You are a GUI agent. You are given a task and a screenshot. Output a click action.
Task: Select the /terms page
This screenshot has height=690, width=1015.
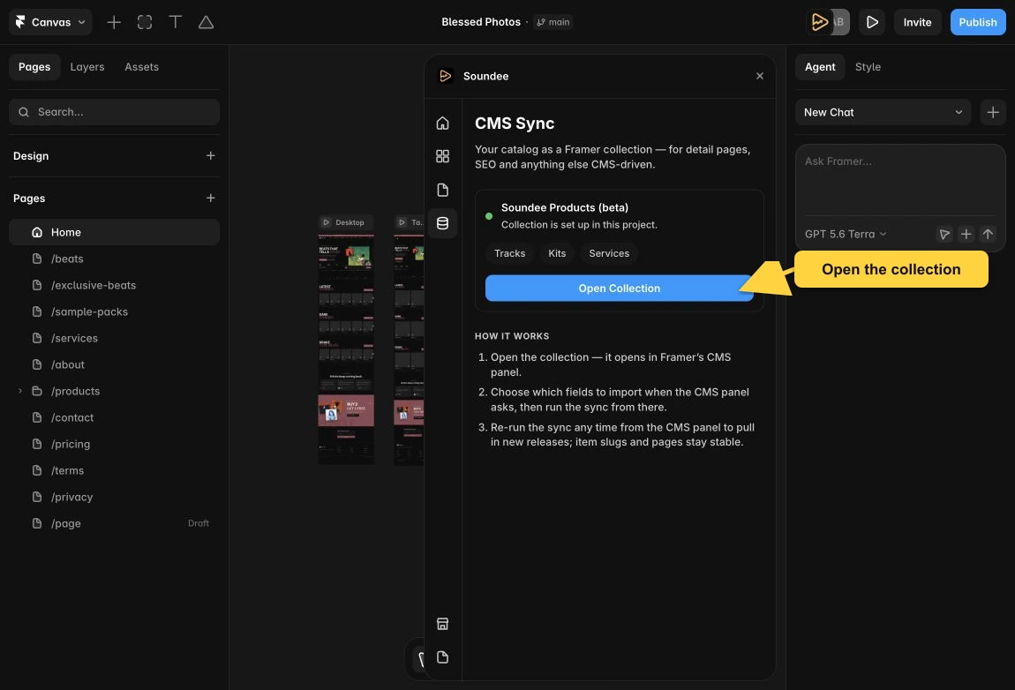coord(114,470)
